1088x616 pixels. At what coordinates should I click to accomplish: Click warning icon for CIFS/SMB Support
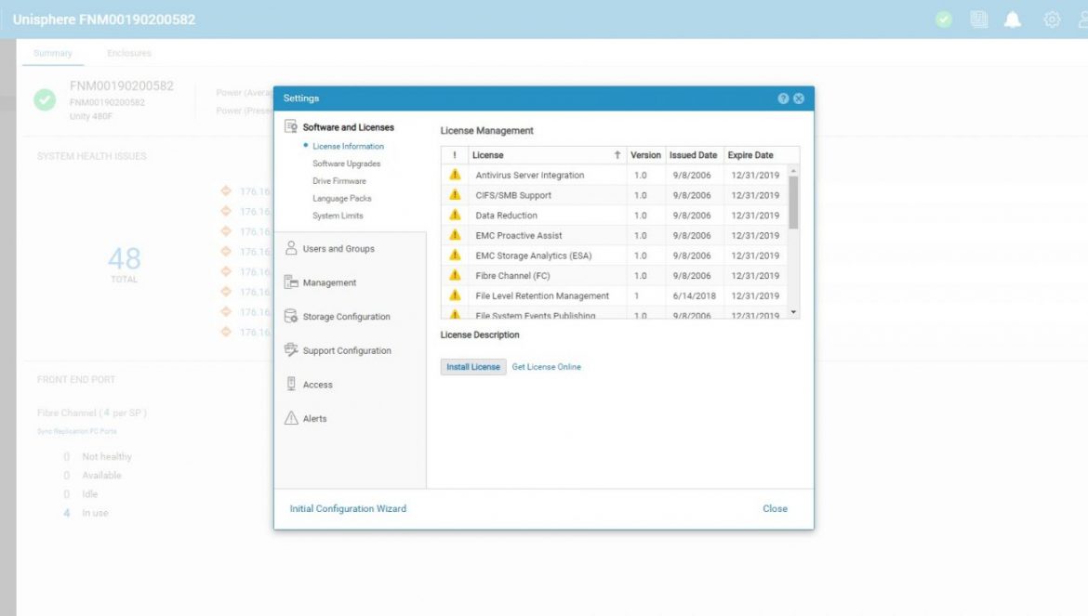point(455,195)
